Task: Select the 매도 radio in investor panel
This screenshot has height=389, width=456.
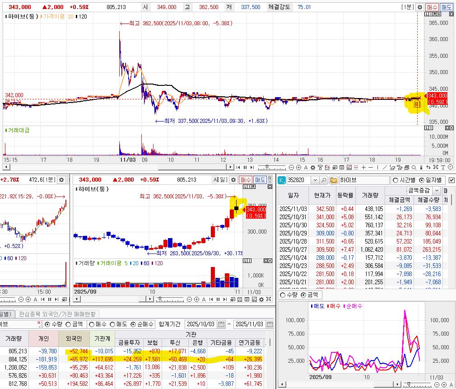Action: pos(112,324)
